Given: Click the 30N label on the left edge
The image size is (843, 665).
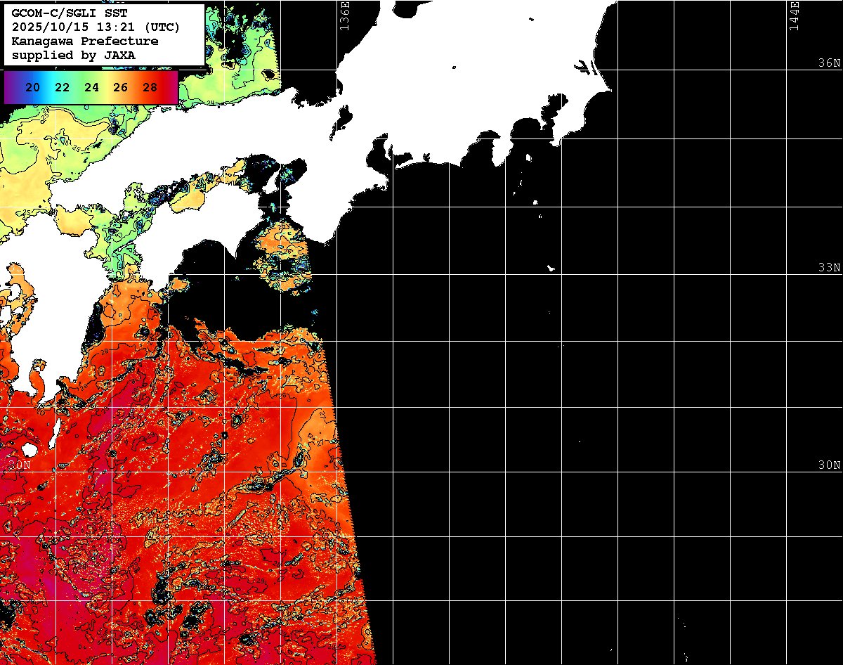Looking at the screenshot, I should [20, 465].
